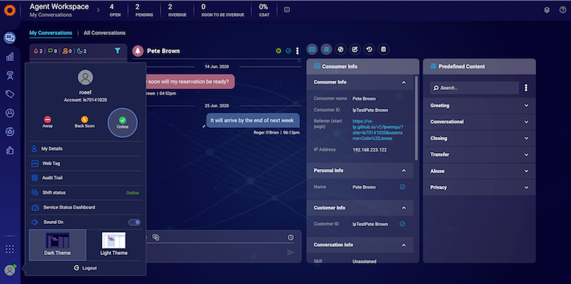Expand the Greeting predefined content category
Screen dimensions: 571x284
point(479,106)
